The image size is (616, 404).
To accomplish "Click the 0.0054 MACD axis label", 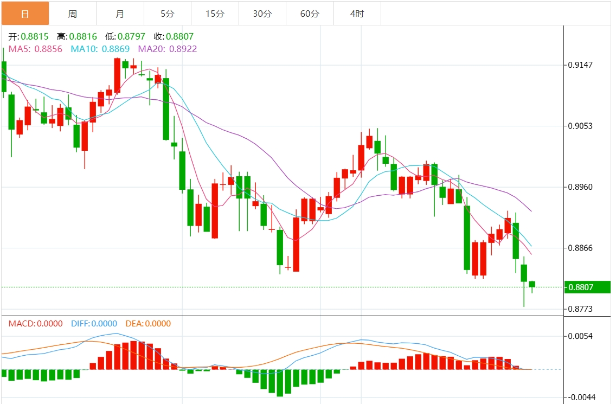I will (580, 336).
